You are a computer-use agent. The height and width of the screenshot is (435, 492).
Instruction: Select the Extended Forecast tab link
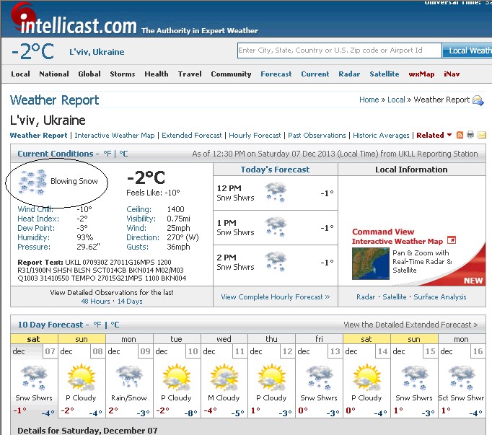click(x=191, y=135)
